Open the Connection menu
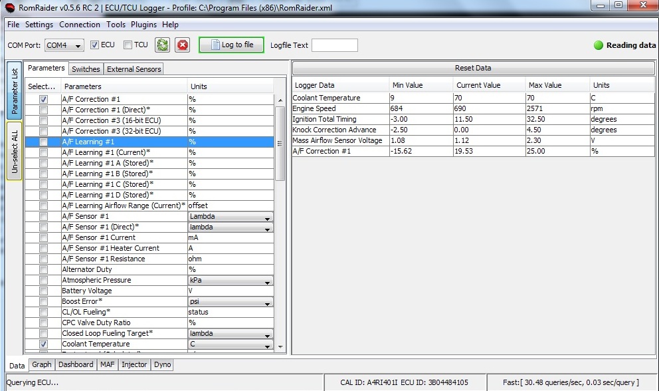This screenshot has width=659, height=391. tap(80, 25)
